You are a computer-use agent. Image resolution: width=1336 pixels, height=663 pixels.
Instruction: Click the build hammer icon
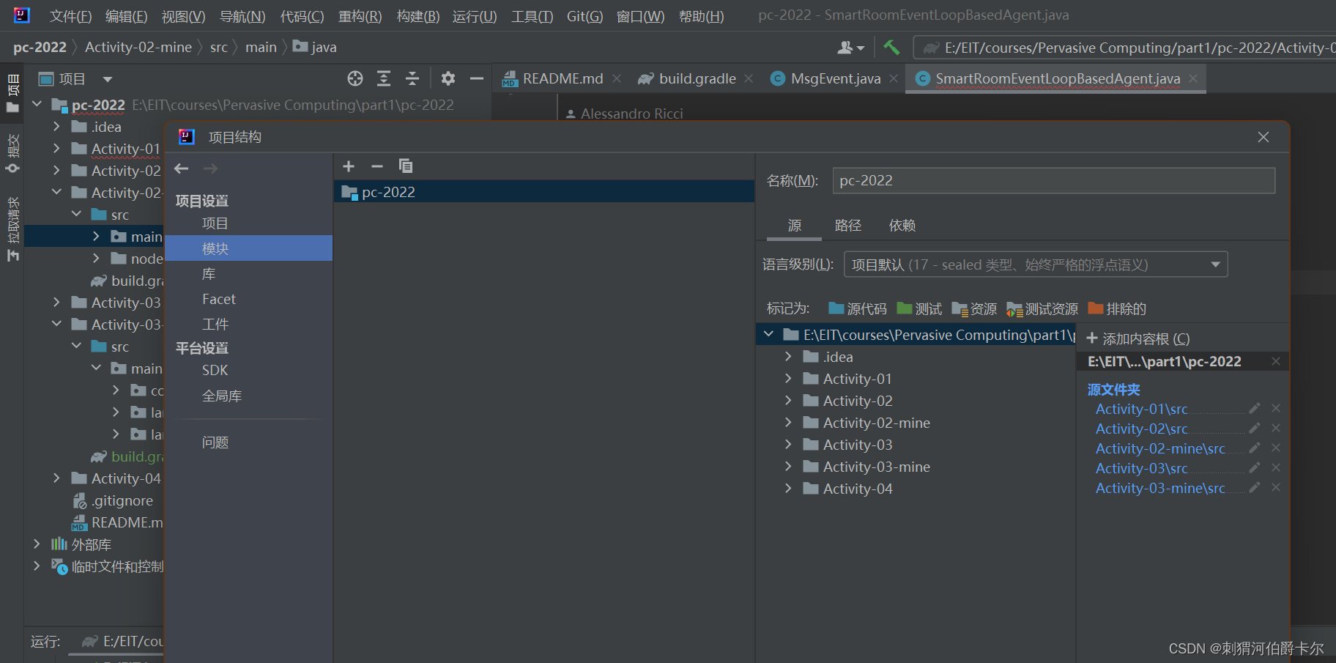(x=891, y=48)
